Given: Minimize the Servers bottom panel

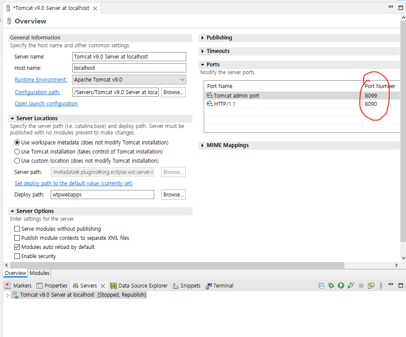Looking at the screenshot, I should click(391, 285).
